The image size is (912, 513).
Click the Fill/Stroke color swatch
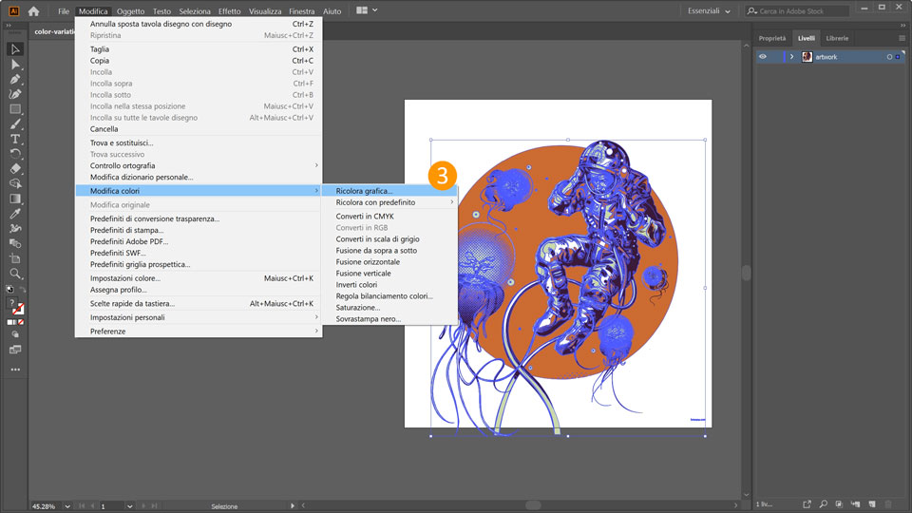16,306
